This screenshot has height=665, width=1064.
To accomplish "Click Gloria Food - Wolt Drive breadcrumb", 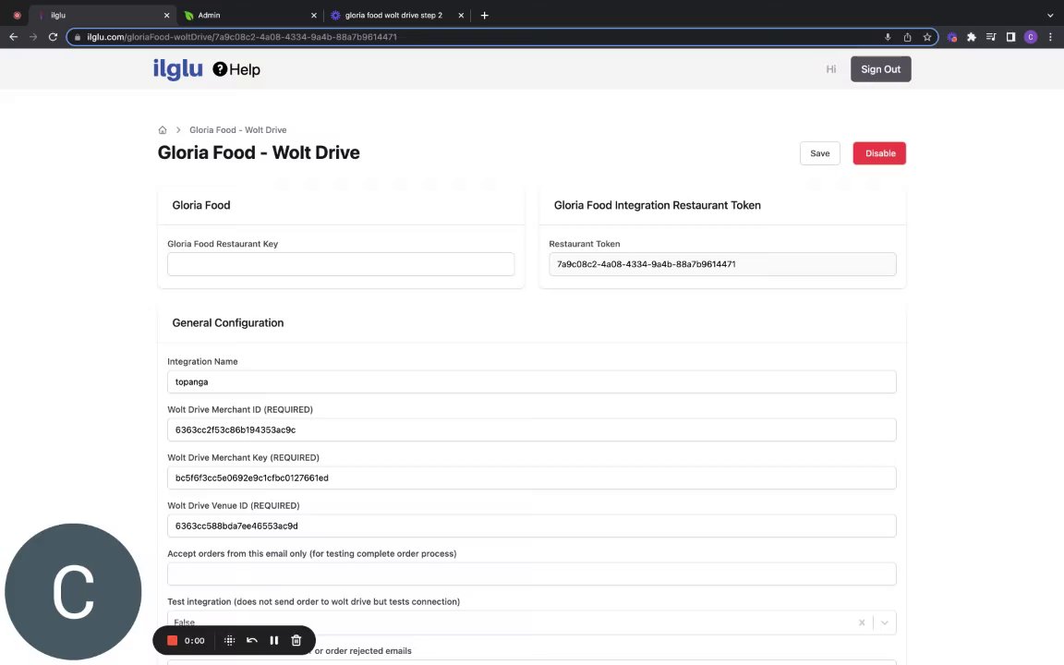I will 237,129.
